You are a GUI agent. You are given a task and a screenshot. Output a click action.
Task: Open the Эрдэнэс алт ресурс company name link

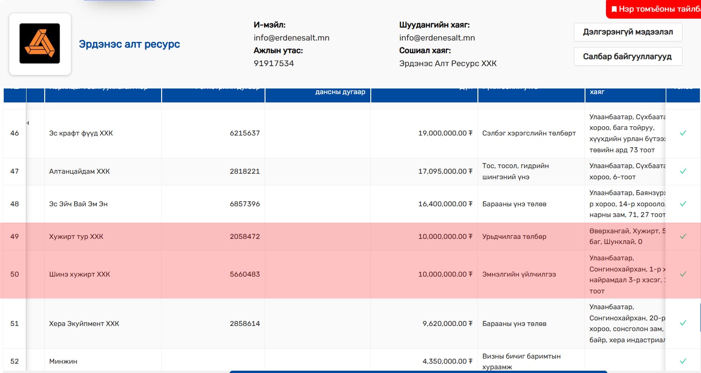click(129, 44)
